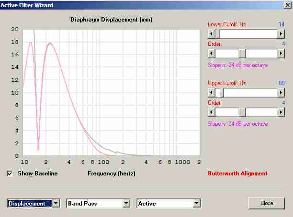This screenshot has height=217, width=293.
Task: Open the Displacement dropdown arrow
Action: pyautogui.click(x=56, y=204)
